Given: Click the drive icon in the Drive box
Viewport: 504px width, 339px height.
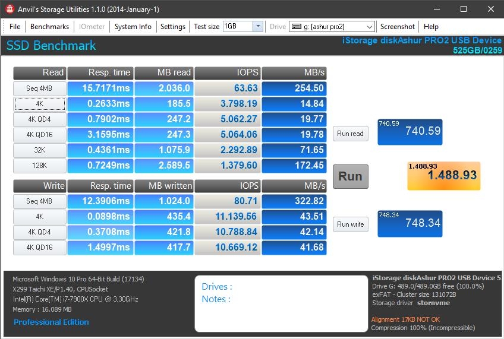Looking at the screenshot, I should click(297, 27).
